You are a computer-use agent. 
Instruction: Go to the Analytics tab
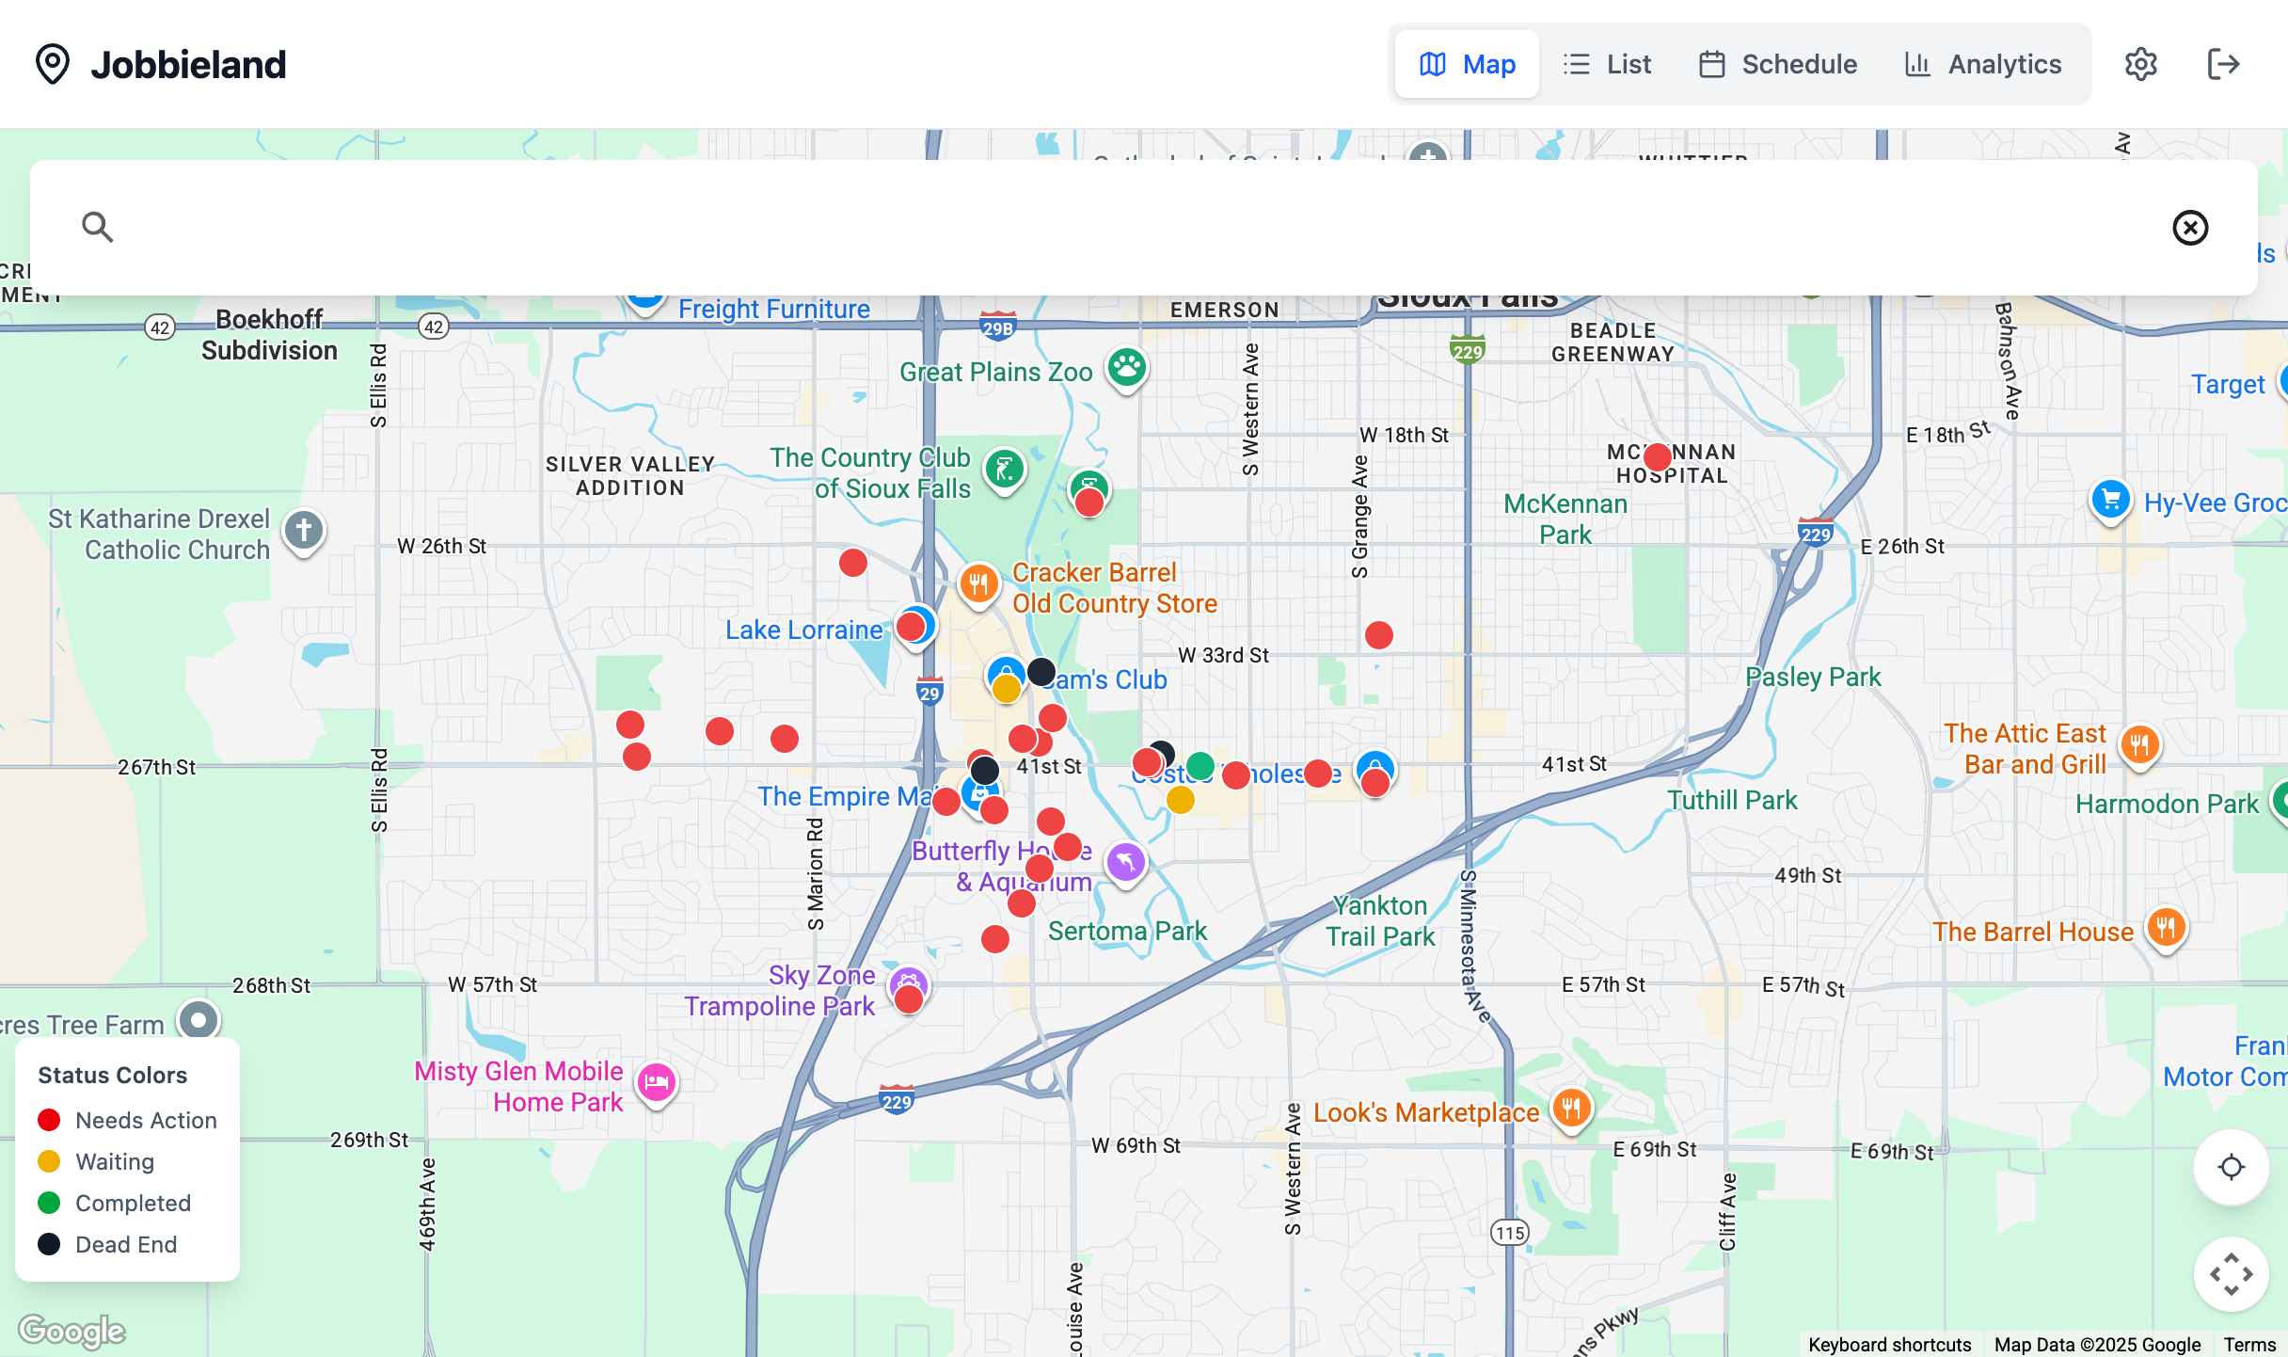point(1982,64)
